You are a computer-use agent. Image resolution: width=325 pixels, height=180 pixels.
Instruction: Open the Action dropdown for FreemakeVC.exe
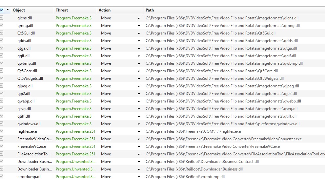point(139,147)
